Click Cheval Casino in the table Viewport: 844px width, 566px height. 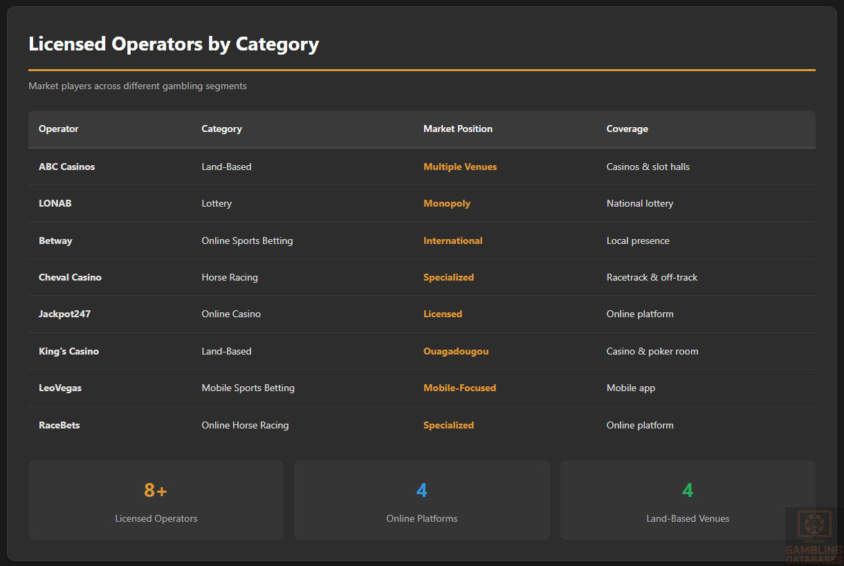point(70,277)
